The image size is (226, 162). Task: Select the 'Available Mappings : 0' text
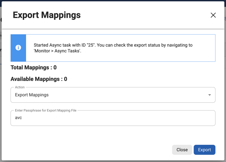tap(39, 79)
